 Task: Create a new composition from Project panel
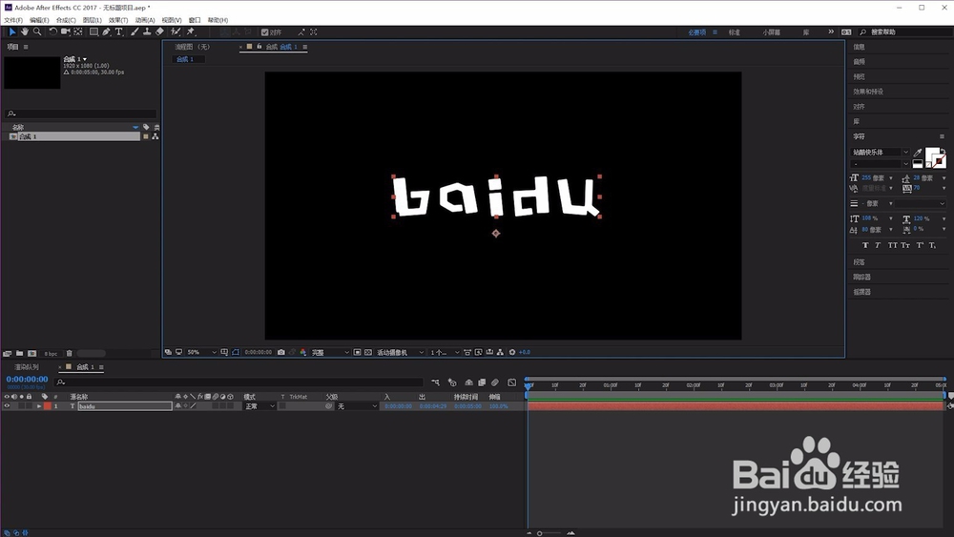(31, 353)
